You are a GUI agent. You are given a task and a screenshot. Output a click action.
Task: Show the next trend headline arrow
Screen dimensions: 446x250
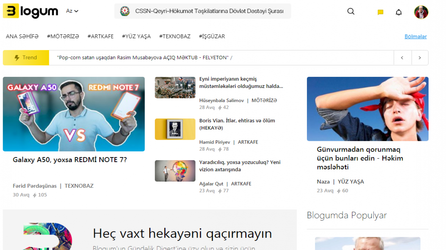pyautogui.click(x=420, y=58)
